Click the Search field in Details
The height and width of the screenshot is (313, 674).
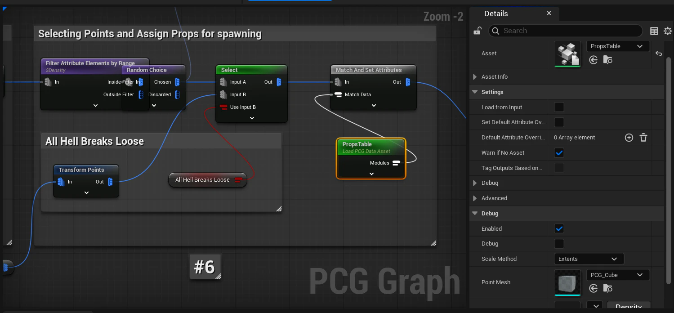(x=565, y=31)
